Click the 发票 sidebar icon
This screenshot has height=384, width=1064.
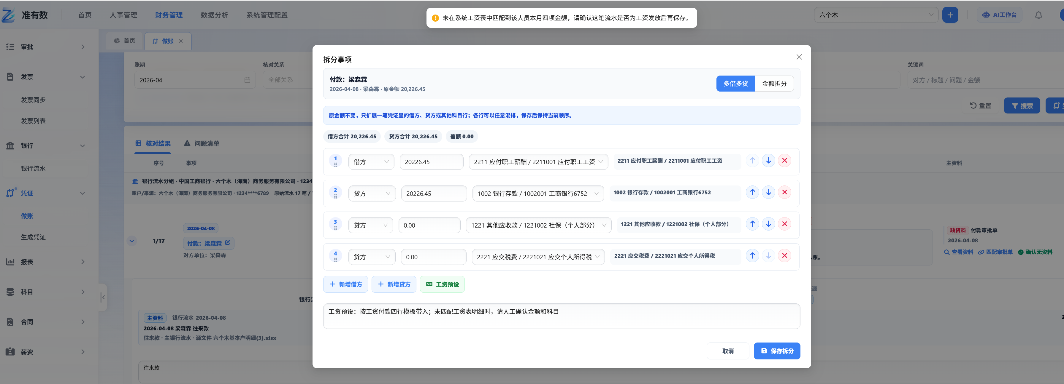(10, 77)
